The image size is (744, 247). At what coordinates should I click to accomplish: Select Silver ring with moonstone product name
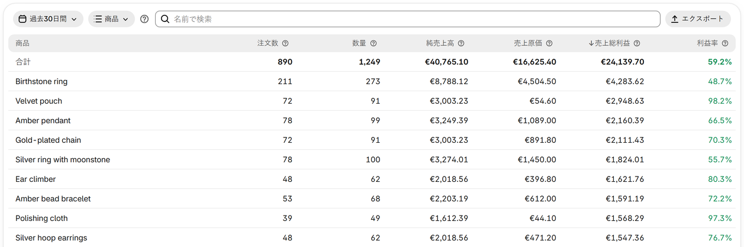point(63,159)
